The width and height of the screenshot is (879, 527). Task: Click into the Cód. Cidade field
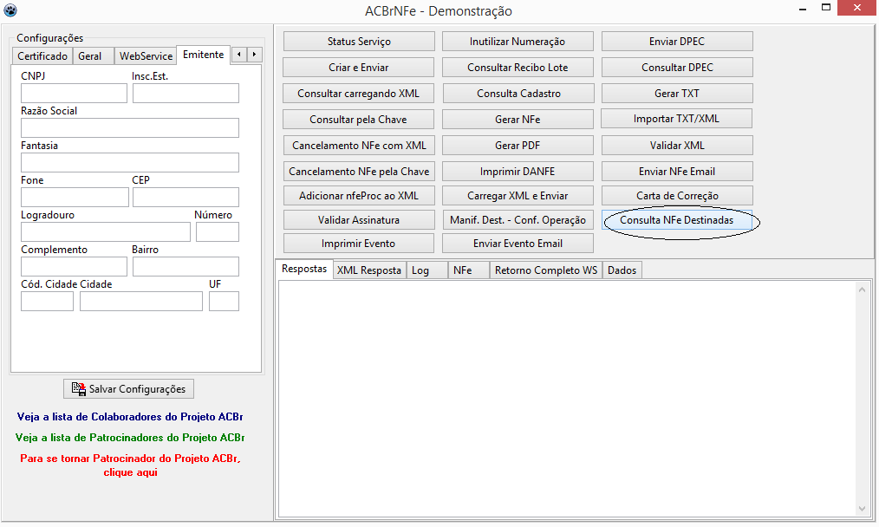[47, 302]
